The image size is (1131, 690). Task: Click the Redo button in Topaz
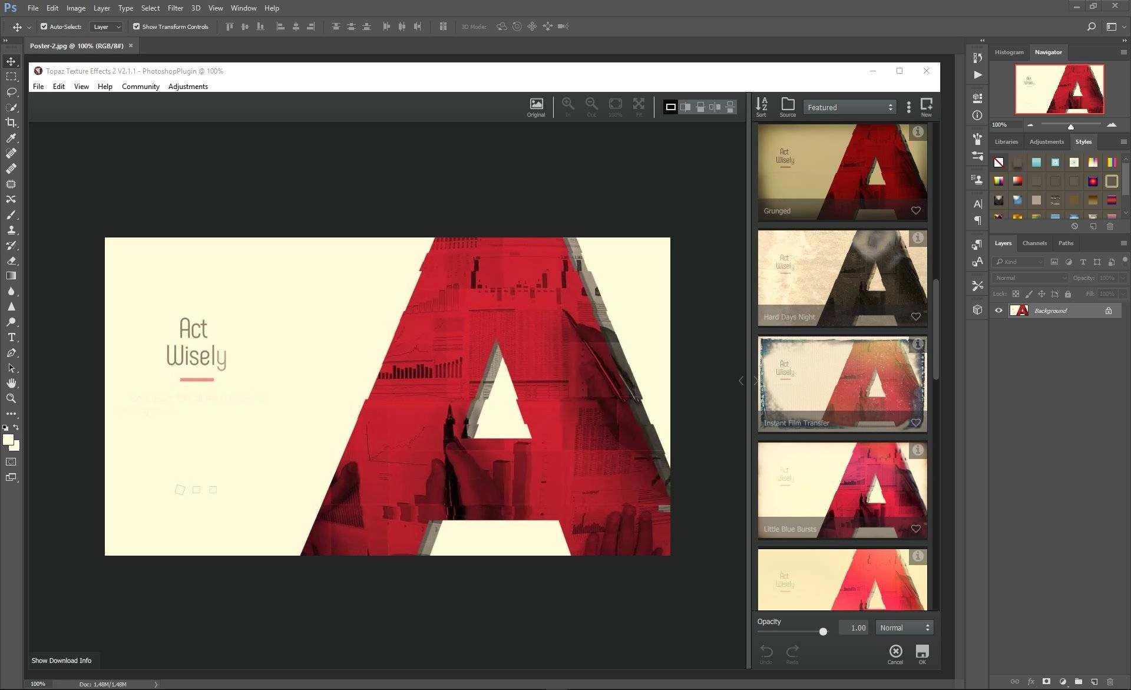792,653
